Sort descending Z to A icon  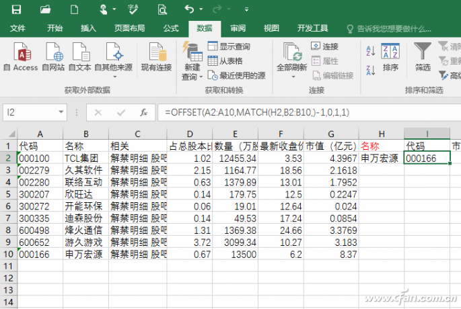coord(370,71)
